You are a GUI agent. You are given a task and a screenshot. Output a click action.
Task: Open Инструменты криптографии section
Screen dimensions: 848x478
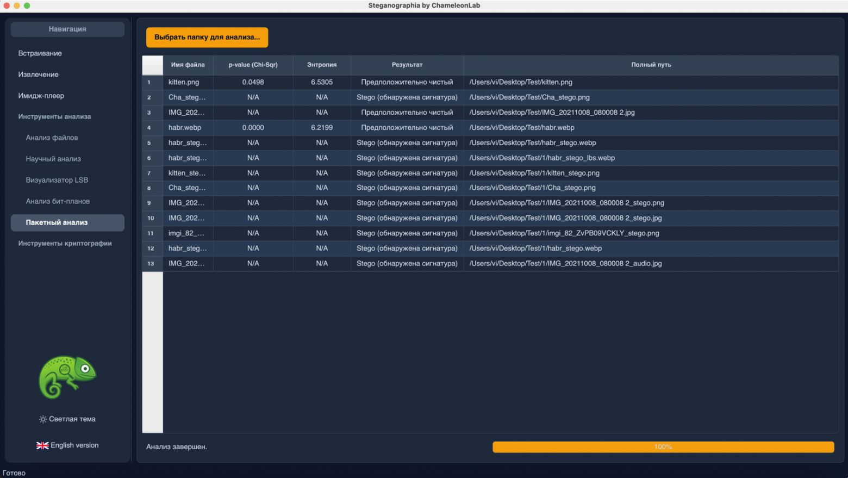65,243
